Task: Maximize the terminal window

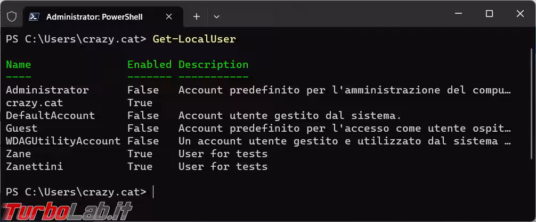Action: [x=489, y=14]
